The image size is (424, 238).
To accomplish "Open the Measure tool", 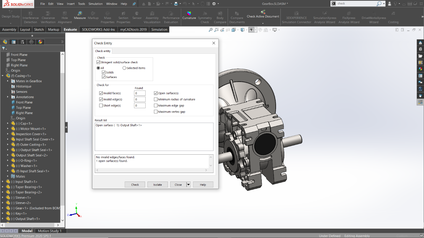I will [80, 15].
